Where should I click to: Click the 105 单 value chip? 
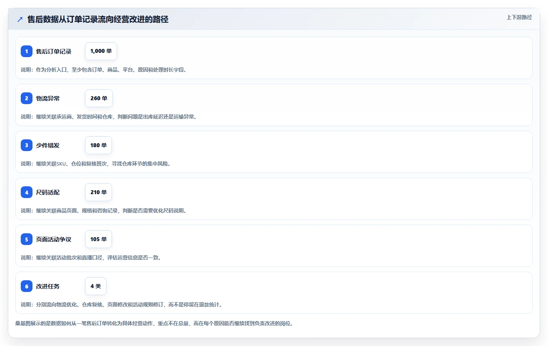pos(98,239)
